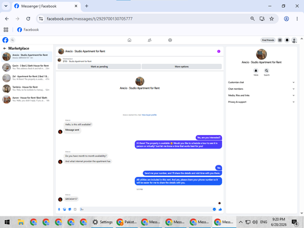Open the account profile picture menu
This screenshot has height=228, width=304.
[x=294, y=40]
